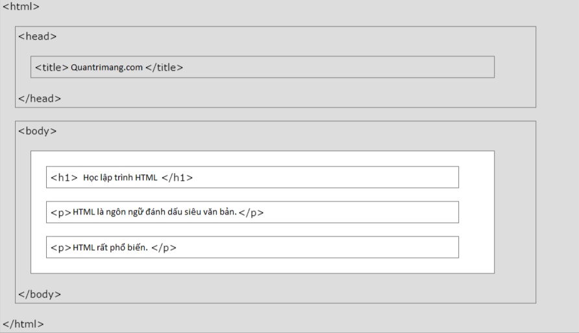This screenshot has width=579, height=333.
Task: Click the Quantrimang.com title text
Action: pyautogui.click(x=106, y=67)
